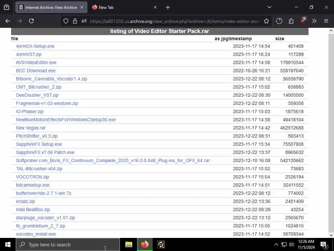
Task: Open Firefox View in the tab bar
Action: [x=7, y=7]
